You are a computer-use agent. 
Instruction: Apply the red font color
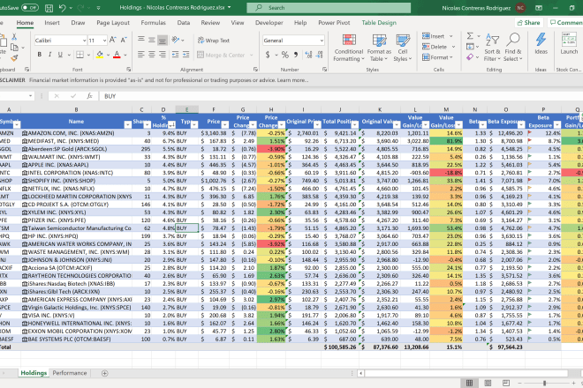[x=117, y=55]
